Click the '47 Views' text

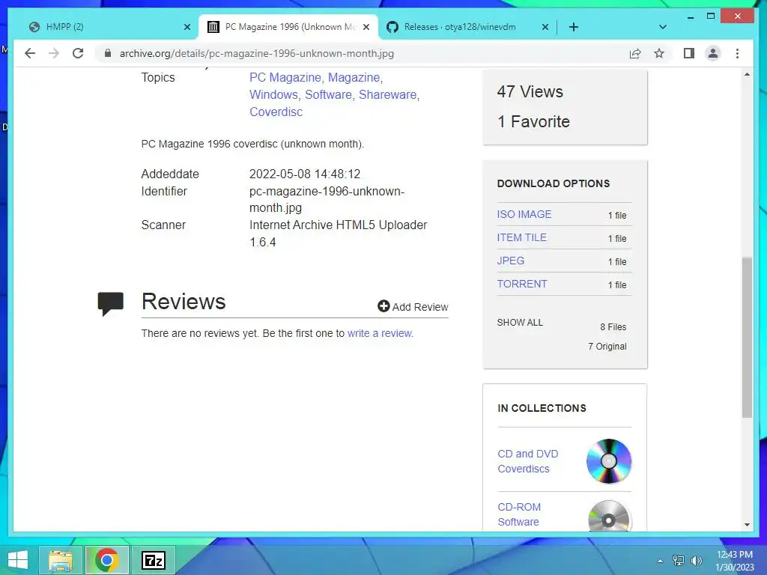pyautogui.click(x=530, y=91)
